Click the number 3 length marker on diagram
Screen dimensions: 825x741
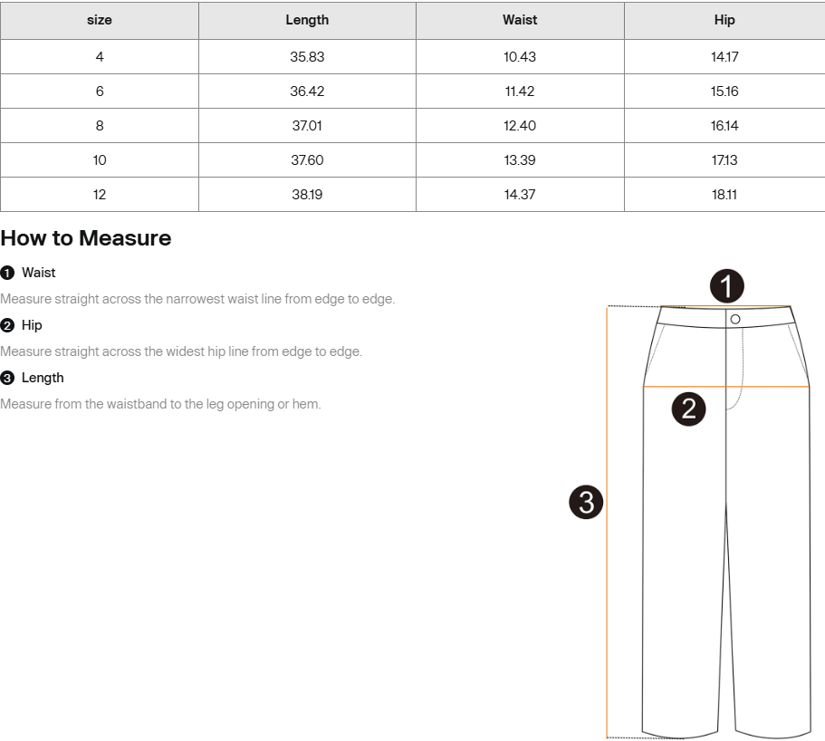click(x=586, y=502)
